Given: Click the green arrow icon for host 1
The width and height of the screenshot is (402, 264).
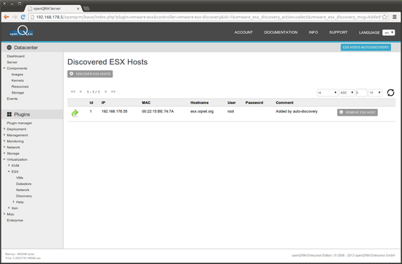Looking at the screenshot, I should point(75,113).
